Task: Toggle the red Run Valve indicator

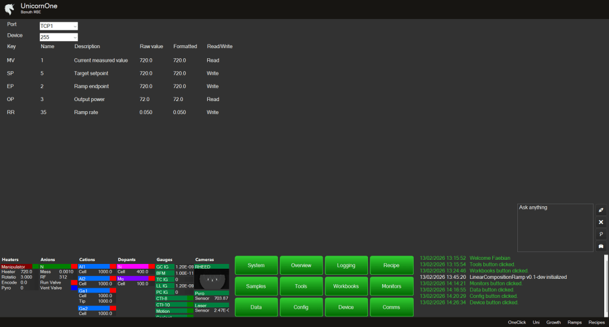Action: (74, 282)
